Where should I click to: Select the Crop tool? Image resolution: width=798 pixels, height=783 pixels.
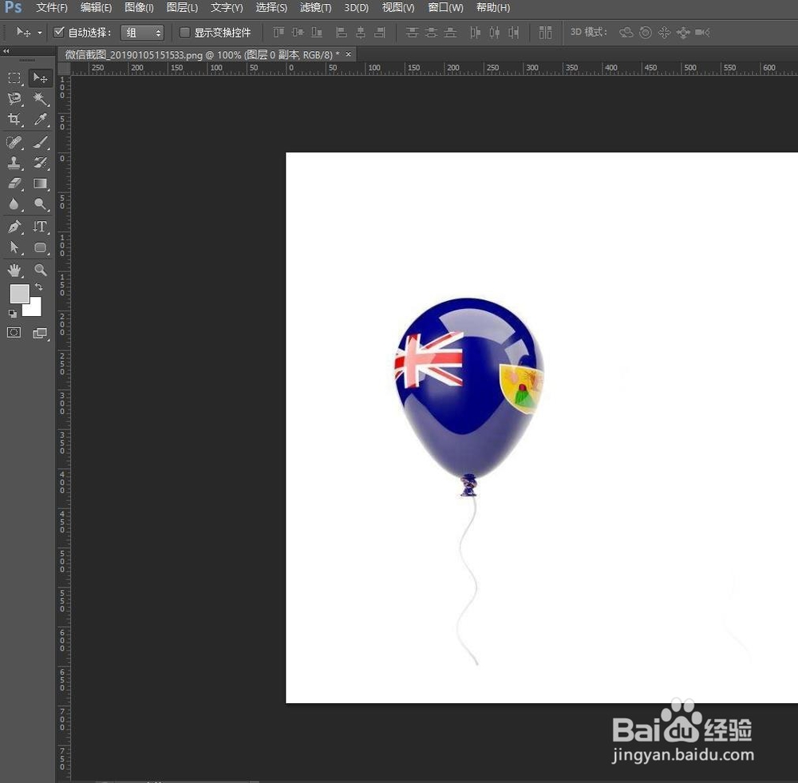tap(14, 119)
